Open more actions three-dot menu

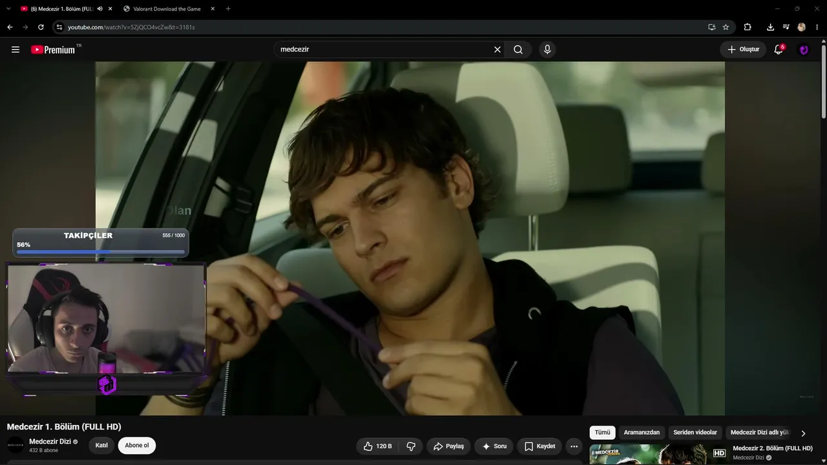[574, 446]
